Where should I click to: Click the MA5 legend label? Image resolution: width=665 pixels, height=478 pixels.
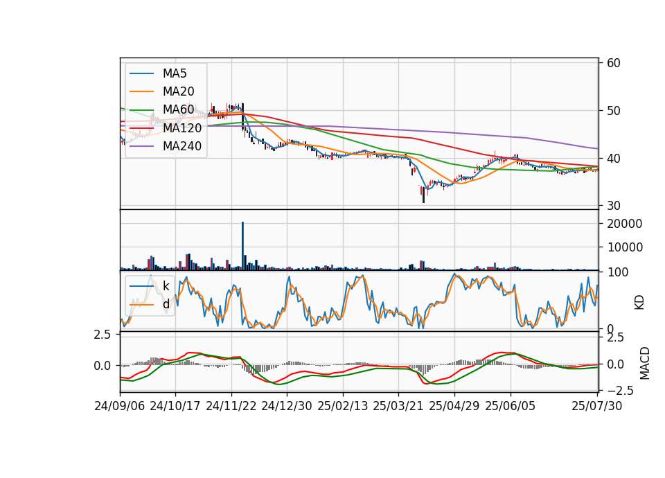pyautogui.click(x=175, y=73)
